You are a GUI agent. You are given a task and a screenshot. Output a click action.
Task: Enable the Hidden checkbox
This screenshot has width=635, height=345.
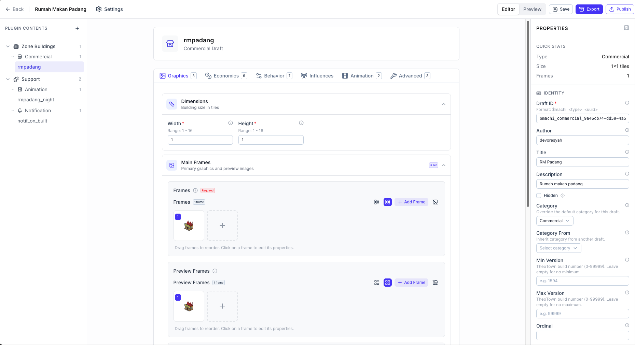(538, 195)
